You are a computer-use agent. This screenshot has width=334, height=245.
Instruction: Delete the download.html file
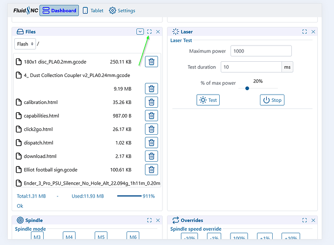click(x=152, y=156)
